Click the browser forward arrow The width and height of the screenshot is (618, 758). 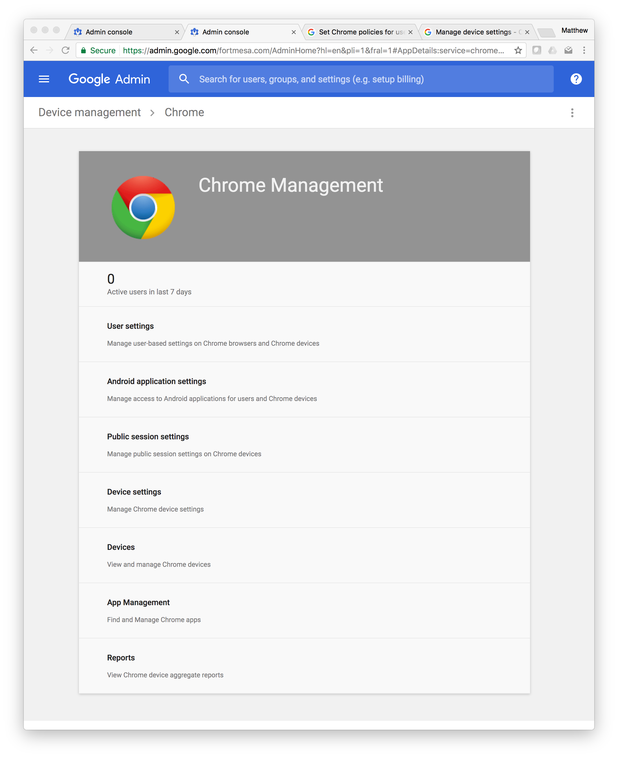point(50,50)
